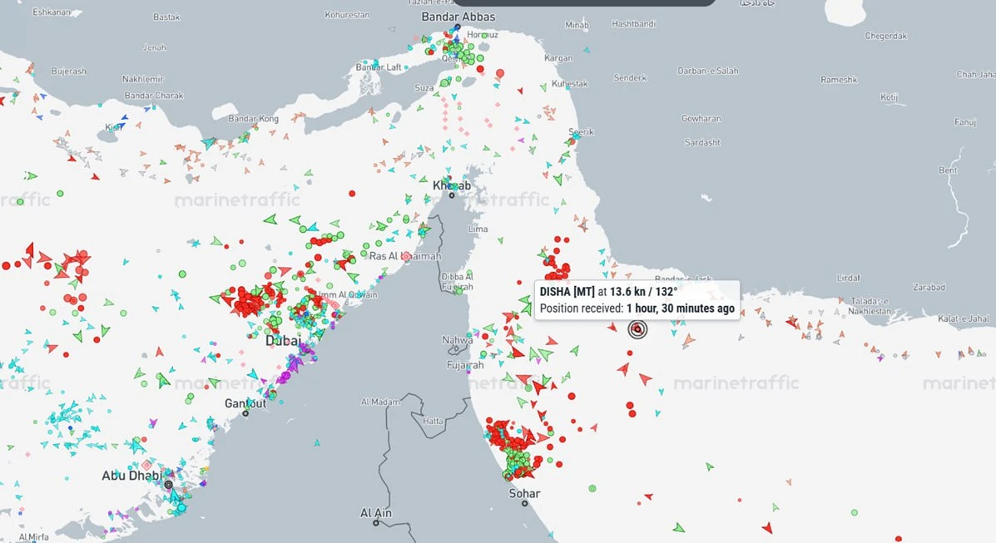The image size is (996, 543).
Task: Click the Minab label
Action: [x=577, y=26]
